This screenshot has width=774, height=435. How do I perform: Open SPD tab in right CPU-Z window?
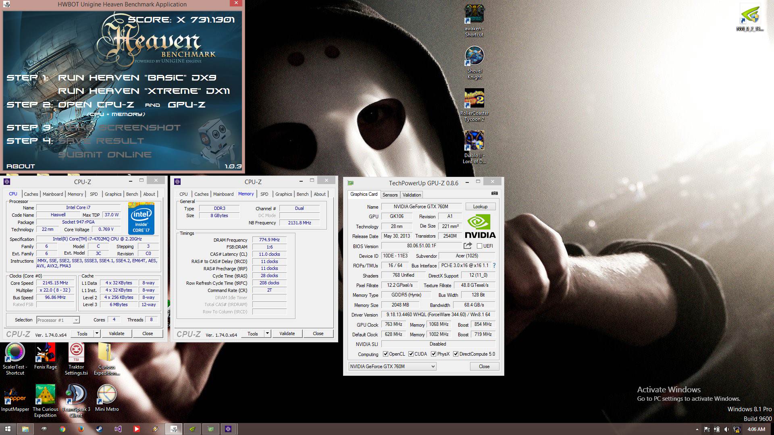point(264,194)
